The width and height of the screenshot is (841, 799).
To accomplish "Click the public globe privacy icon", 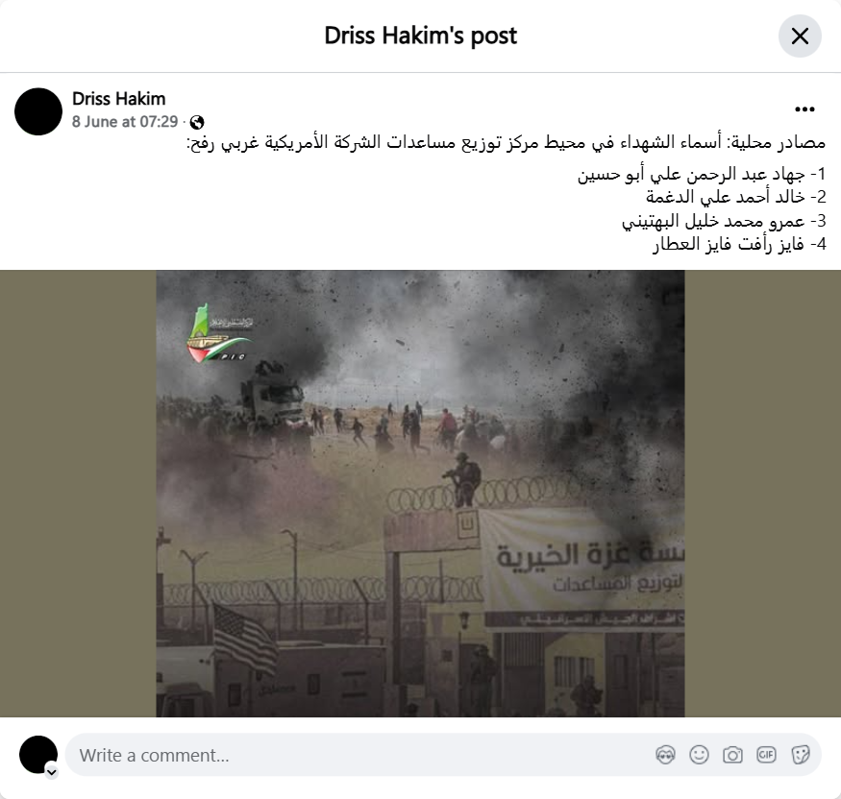I will point(197,122).
